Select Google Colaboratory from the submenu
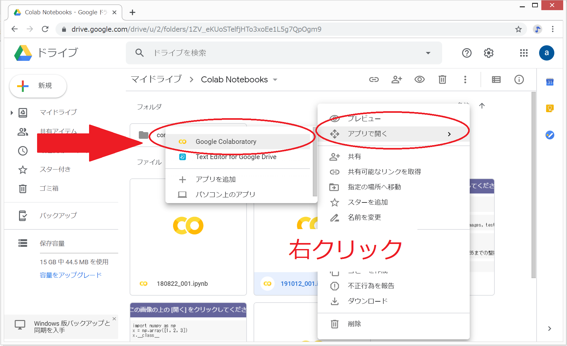Viewport: 567px width, 346px height. (x=226, y=142)
